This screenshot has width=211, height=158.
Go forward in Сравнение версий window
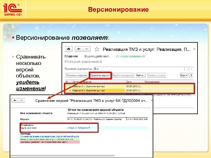point(21,100)
